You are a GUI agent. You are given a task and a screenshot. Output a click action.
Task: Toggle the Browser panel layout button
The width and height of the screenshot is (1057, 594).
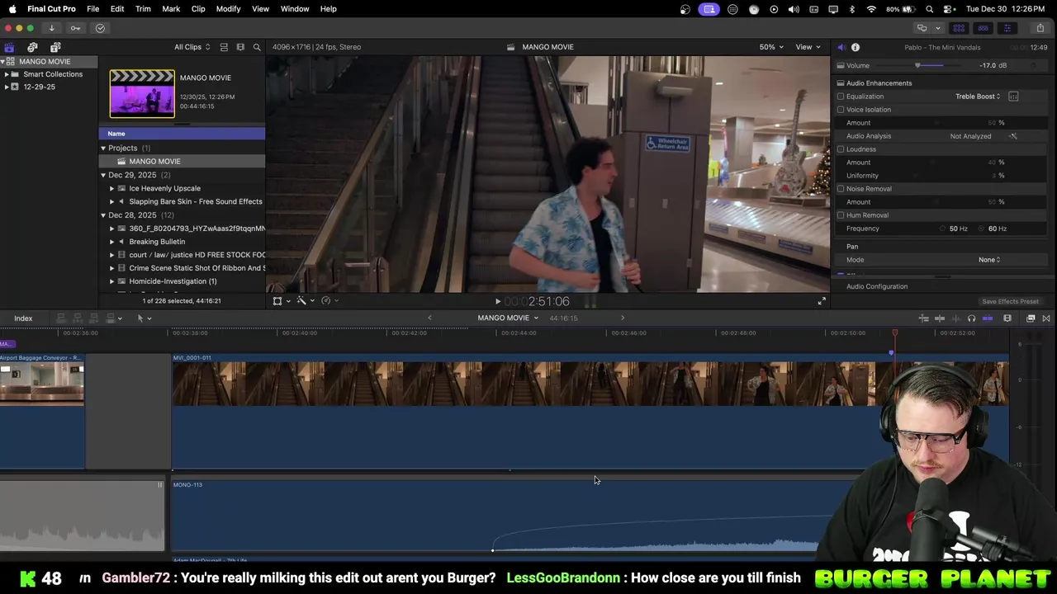point(959,28)
